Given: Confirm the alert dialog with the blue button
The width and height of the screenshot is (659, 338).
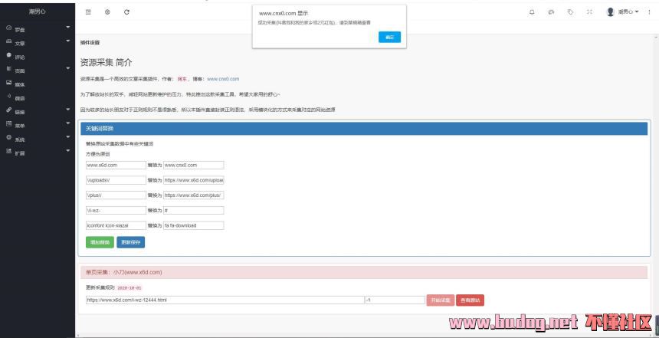Looking at the screenshot, I should click(x=389, y=37).
